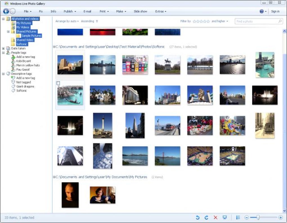Delete the selected photo
287x223 pixels.
pyautogui.click(x=216, y=217)
